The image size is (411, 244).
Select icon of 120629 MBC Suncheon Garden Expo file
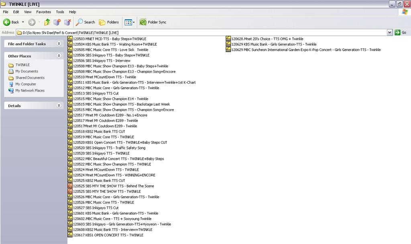[x=228, y=50]
